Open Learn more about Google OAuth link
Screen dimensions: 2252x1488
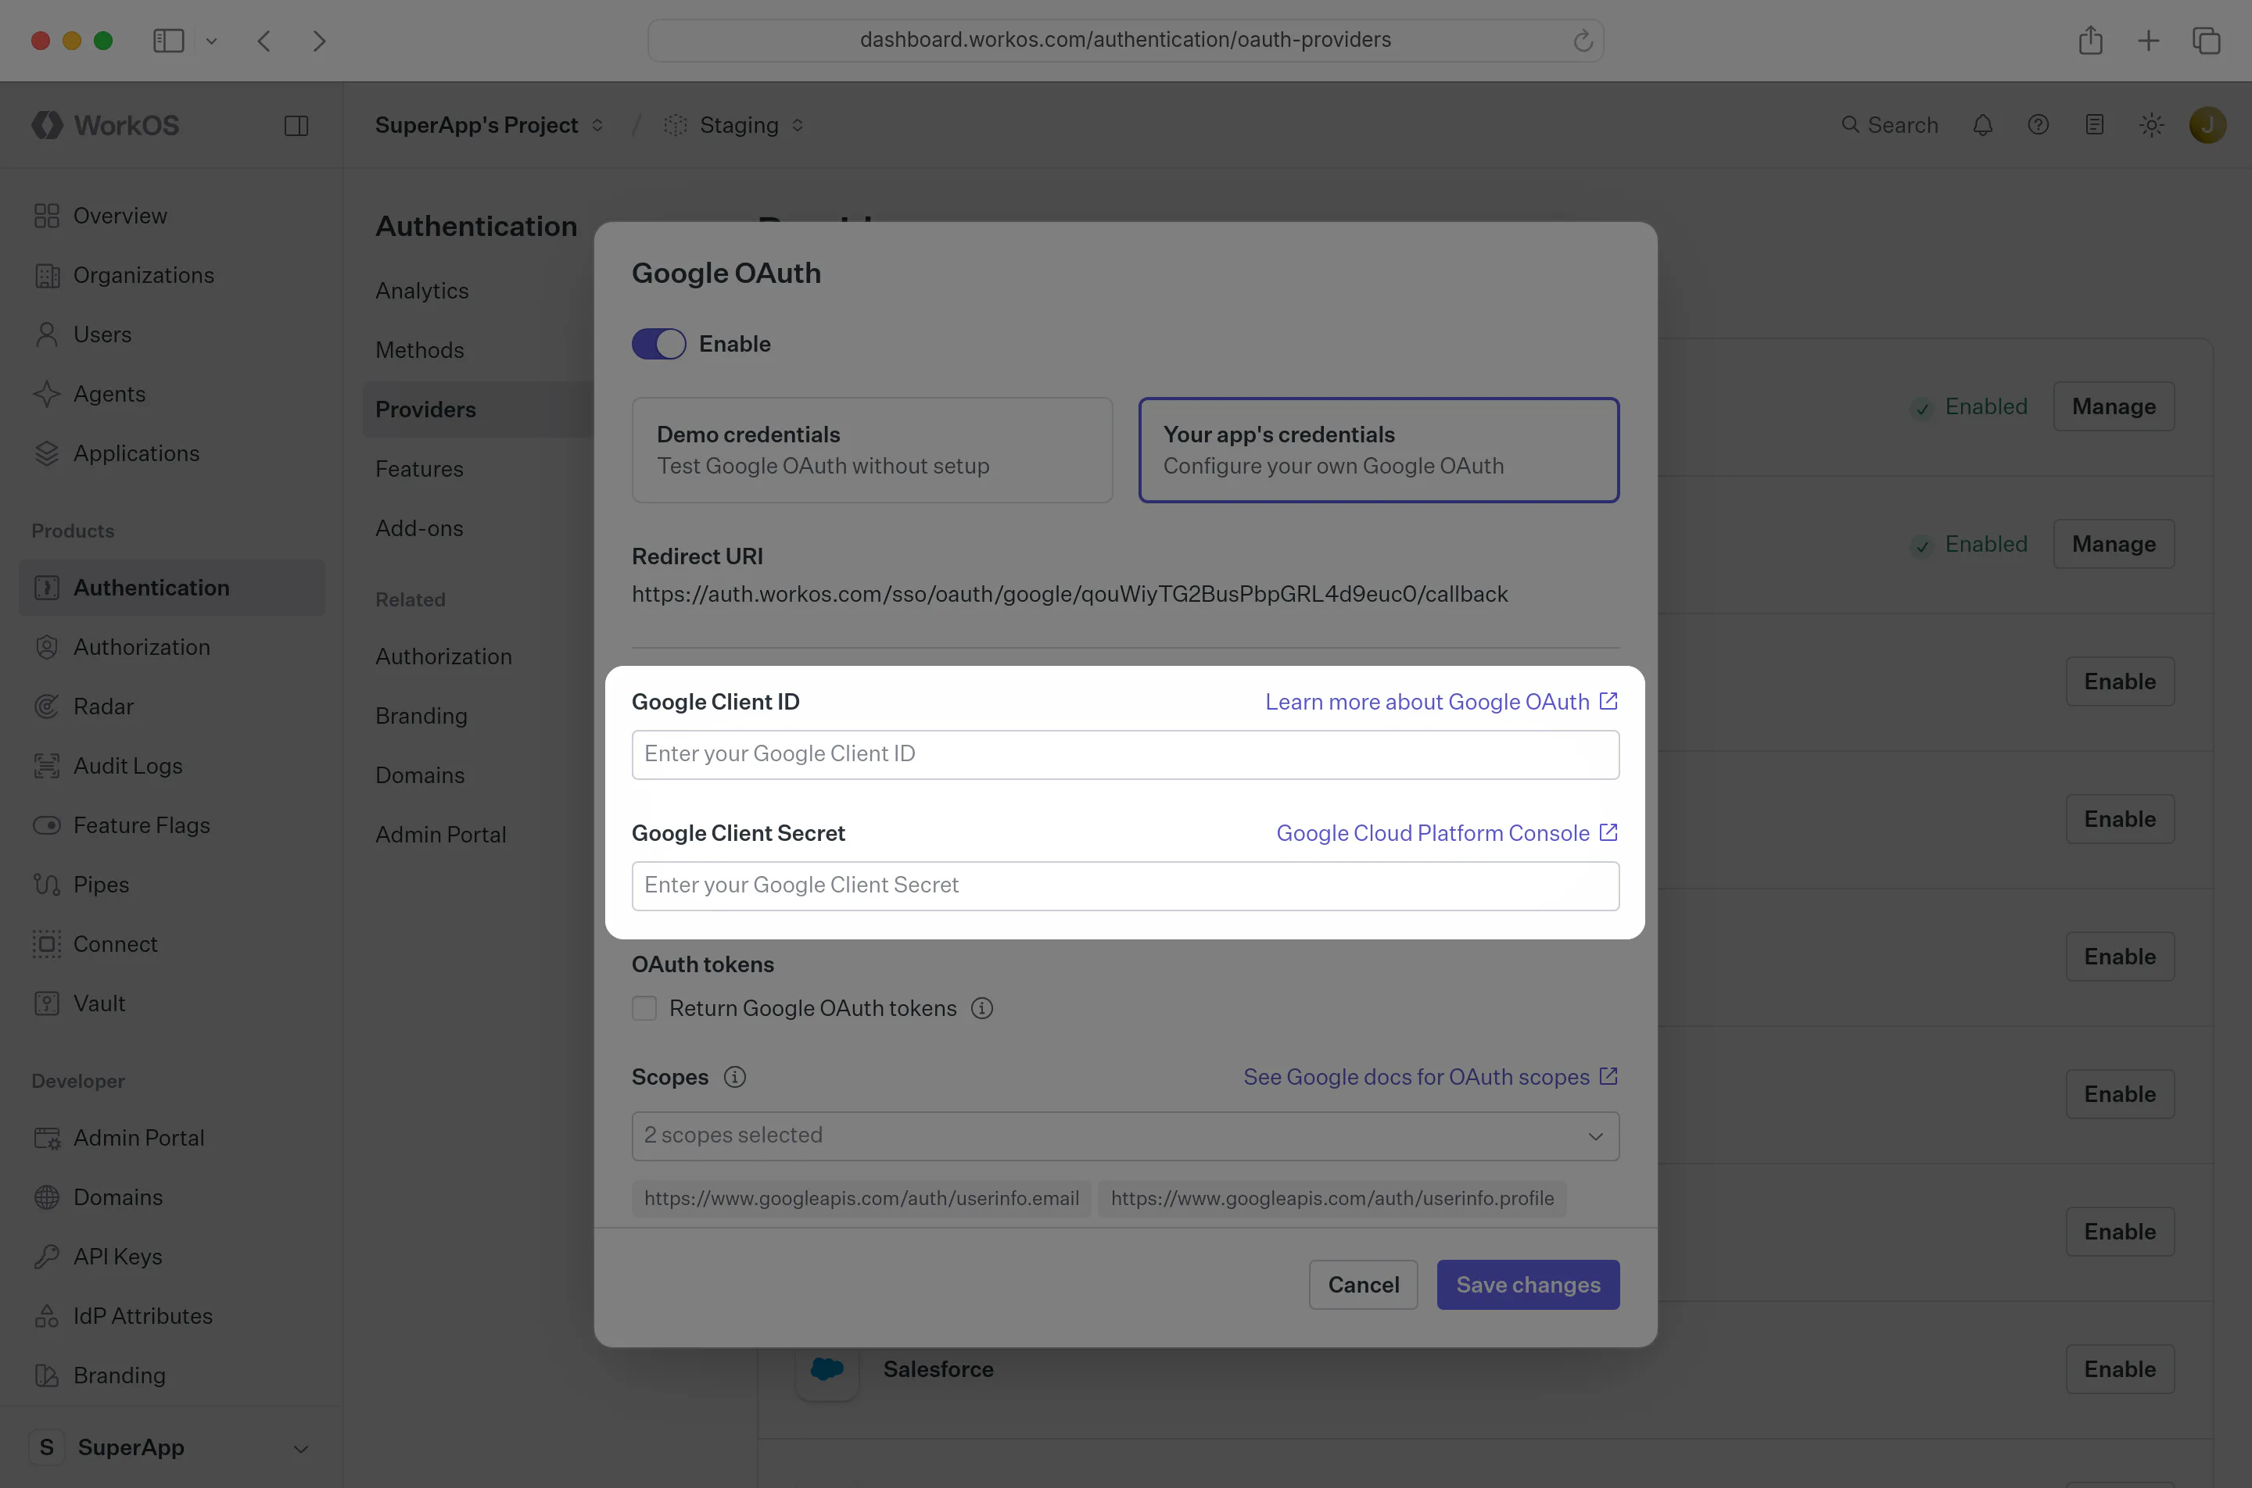click(x=1441, y=701)
